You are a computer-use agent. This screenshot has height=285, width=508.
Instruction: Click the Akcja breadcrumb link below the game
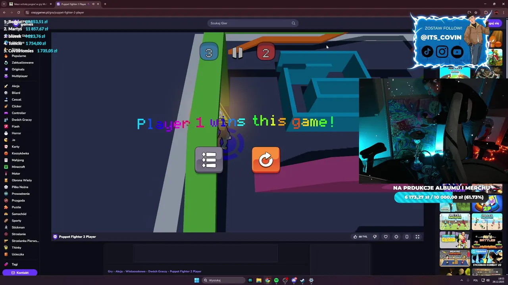click(x=119, y=272)
